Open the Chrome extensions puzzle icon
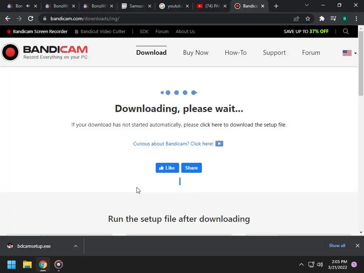 coord(322,18)
